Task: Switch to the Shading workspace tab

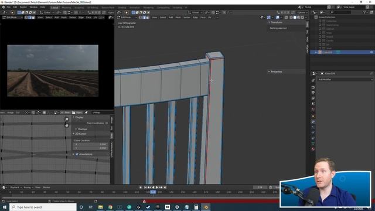Action: (x=122, y=8)
